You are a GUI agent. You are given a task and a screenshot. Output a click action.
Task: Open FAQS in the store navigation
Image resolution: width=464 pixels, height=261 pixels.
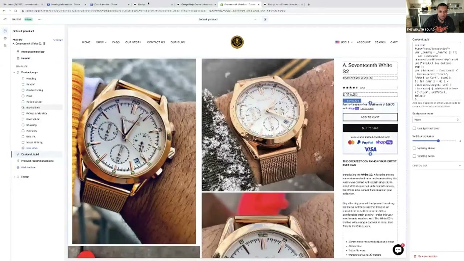(116, 42)
